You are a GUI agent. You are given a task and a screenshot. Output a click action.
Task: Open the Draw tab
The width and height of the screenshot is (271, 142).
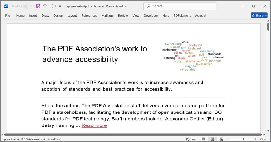pos(45,15)
